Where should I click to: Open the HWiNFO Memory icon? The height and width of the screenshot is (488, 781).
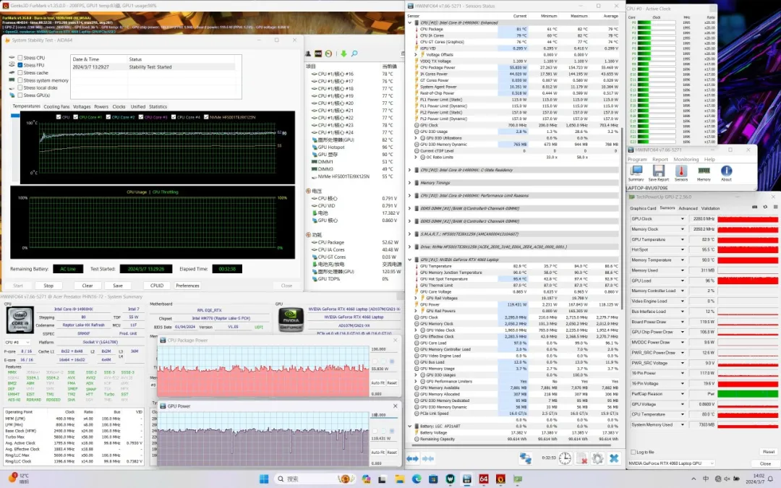pos(704,172)
